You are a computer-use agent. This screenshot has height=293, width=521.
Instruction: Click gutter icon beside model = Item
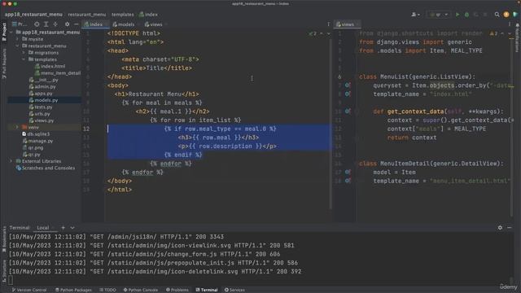pyautogui.click(x=348, y=172)
